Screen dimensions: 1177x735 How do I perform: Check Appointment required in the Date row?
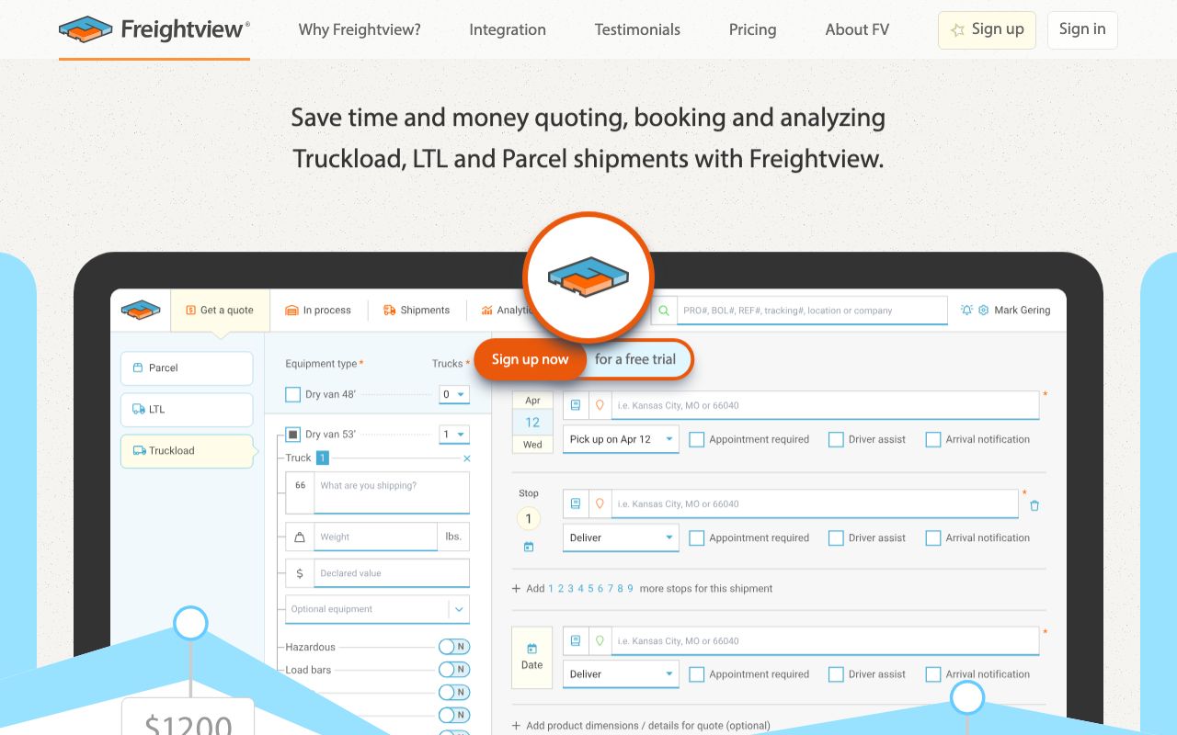coord(697,674)
